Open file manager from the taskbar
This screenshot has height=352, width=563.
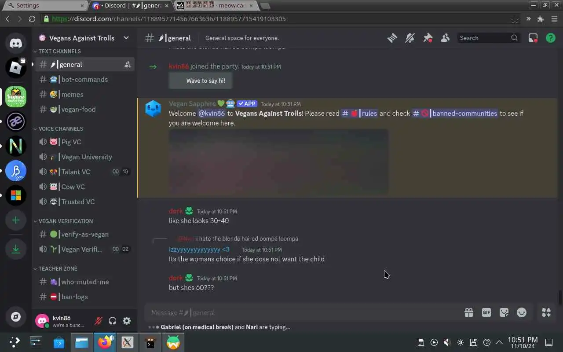point(82,342)
